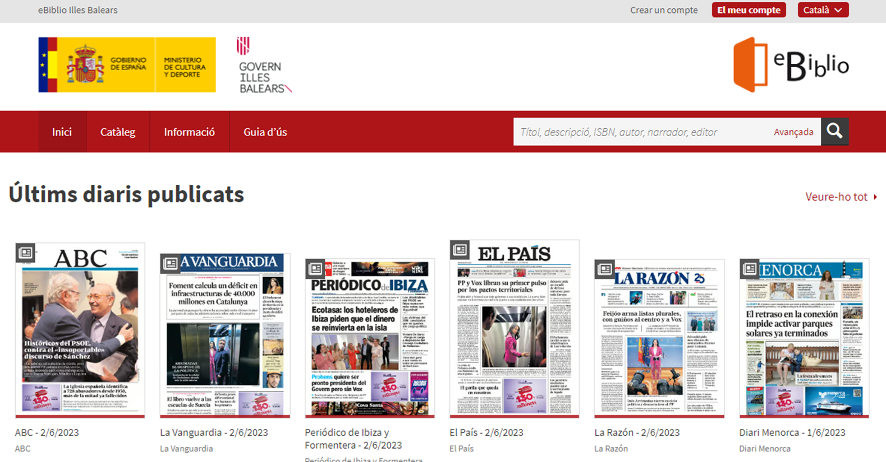Image resolution: width=886 pixels, height=462 pixels.
Task: Click the magnifying glass search button
Action: 834,132
